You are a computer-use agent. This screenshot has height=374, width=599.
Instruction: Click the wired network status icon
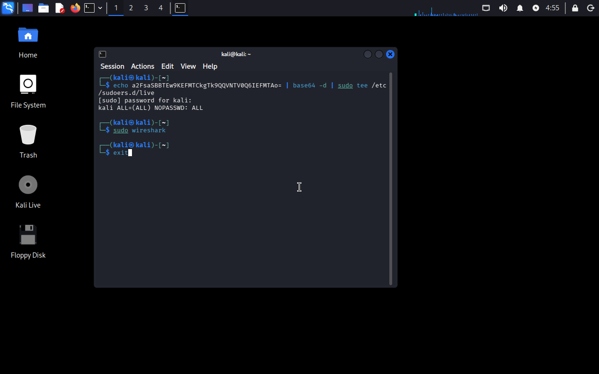coord(486,8)
